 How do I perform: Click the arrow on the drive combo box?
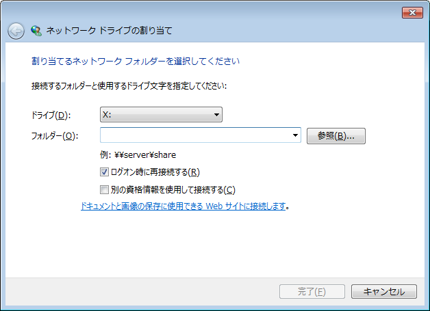[216, 115]
